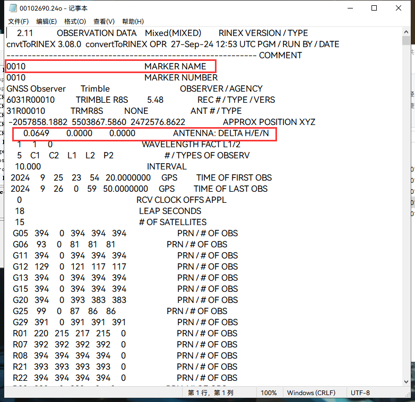Maximize the Notepad window

(x=374, y=8)
